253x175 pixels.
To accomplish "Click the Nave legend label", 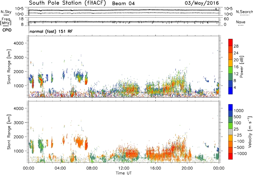I will [241, 22].
